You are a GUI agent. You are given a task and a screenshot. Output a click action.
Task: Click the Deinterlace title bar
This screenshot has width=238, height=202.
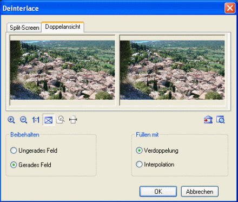pos(112,8)
